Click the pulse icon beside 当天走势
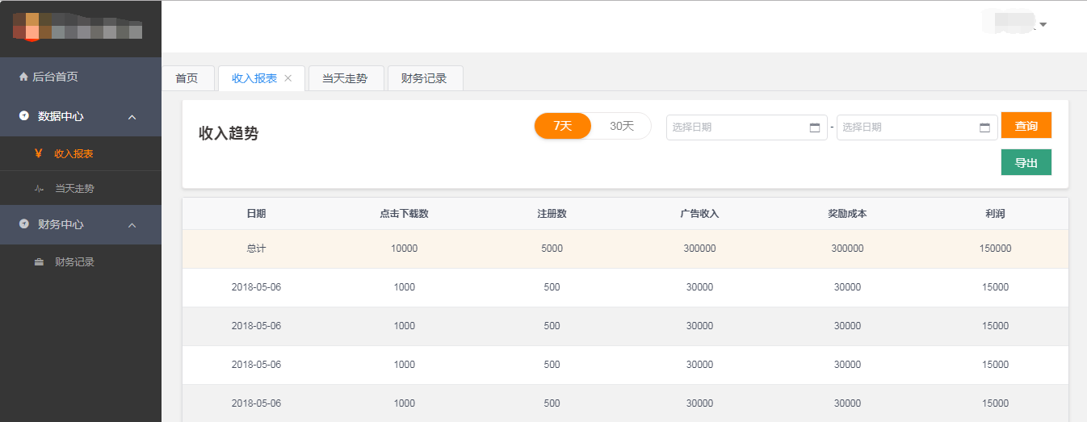 click(x=39, y=189)
